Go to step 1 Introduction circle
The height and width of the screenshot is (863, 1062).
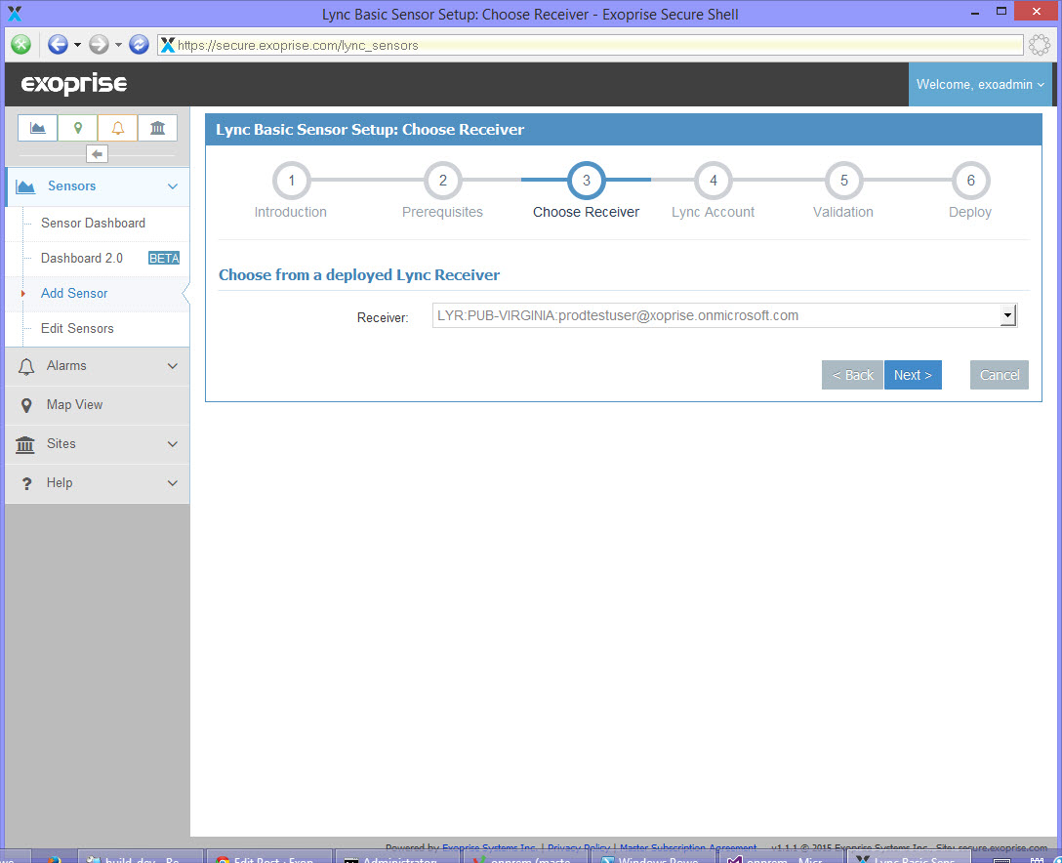(x=291, y=181)
